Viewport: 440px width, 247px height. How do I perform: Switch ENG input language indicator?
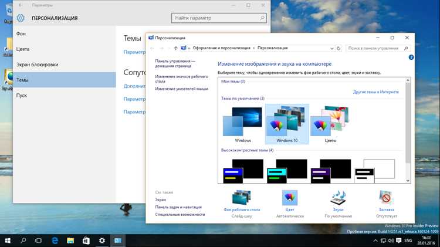(x=408, y=241)
